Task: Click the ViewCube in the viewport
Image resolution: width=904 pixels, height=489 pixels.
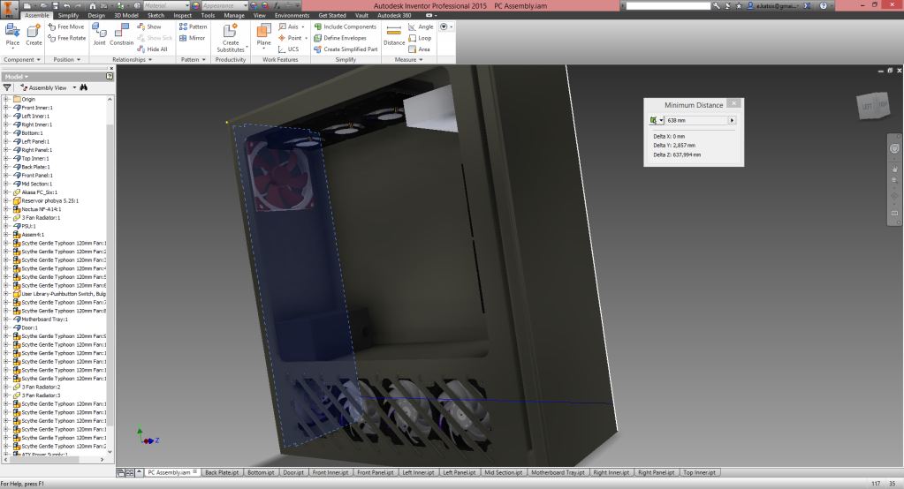Action: pos(875,106)
